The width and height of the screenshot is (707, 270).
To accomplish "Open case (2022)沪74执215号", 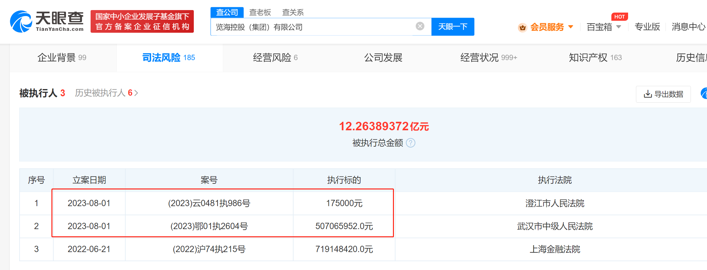I will point(209,249).
